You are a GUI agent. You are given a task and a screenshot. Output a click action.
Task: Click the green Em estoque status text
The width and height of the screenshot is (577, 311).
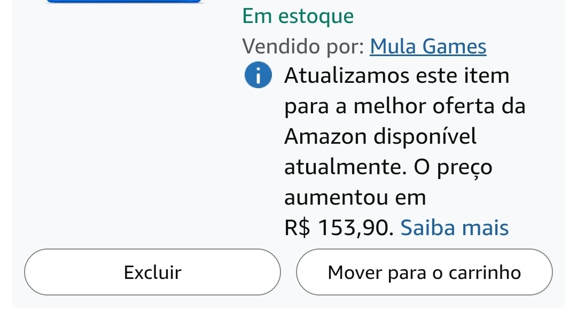[298, 17]
